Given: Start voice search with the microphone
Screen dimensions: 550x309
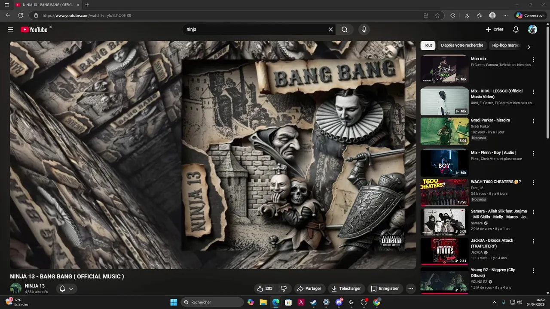Looking at the screenshot, I should click(x=364, y=30).
